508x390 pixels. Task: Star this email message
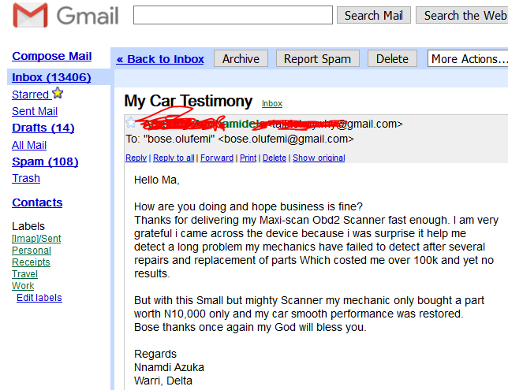click(x=131, y=123)
